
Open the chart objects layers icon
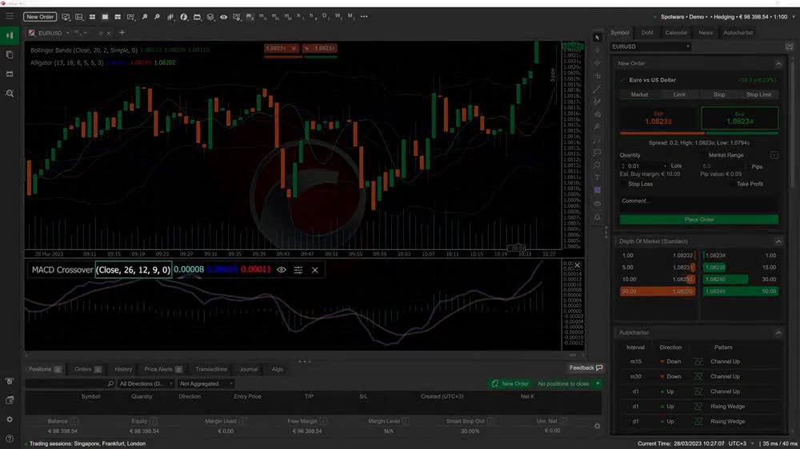pos(210,17)
